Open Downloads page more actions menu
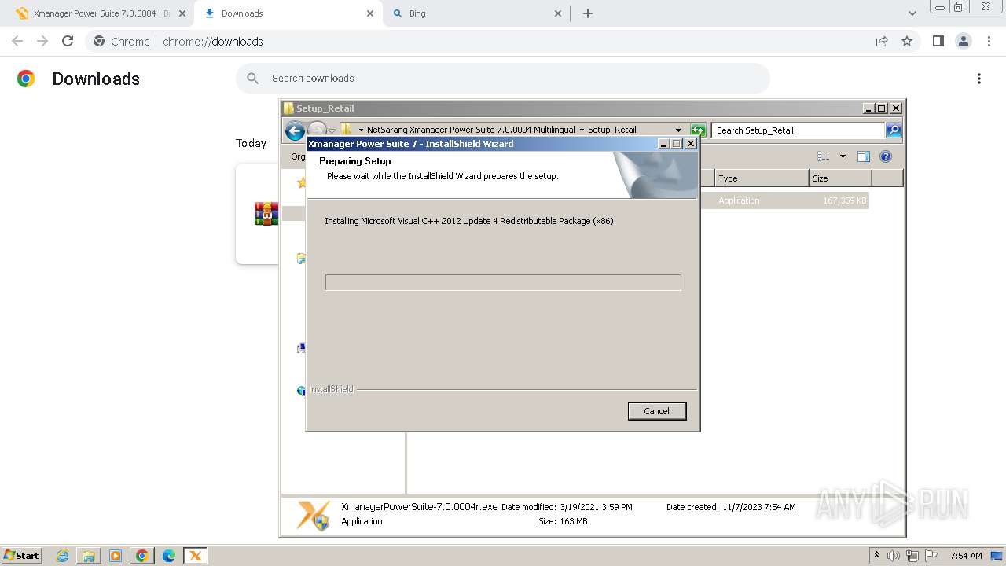 pyautogui.click(x=978, y=79)
